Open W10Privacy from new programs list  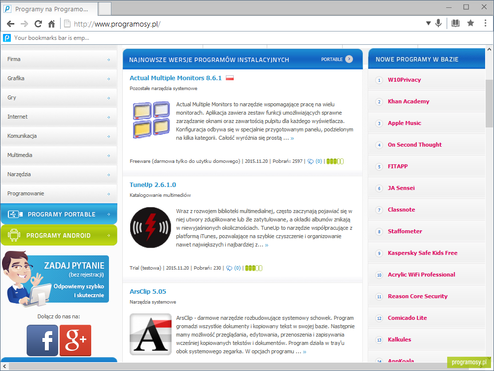[404, 80]
